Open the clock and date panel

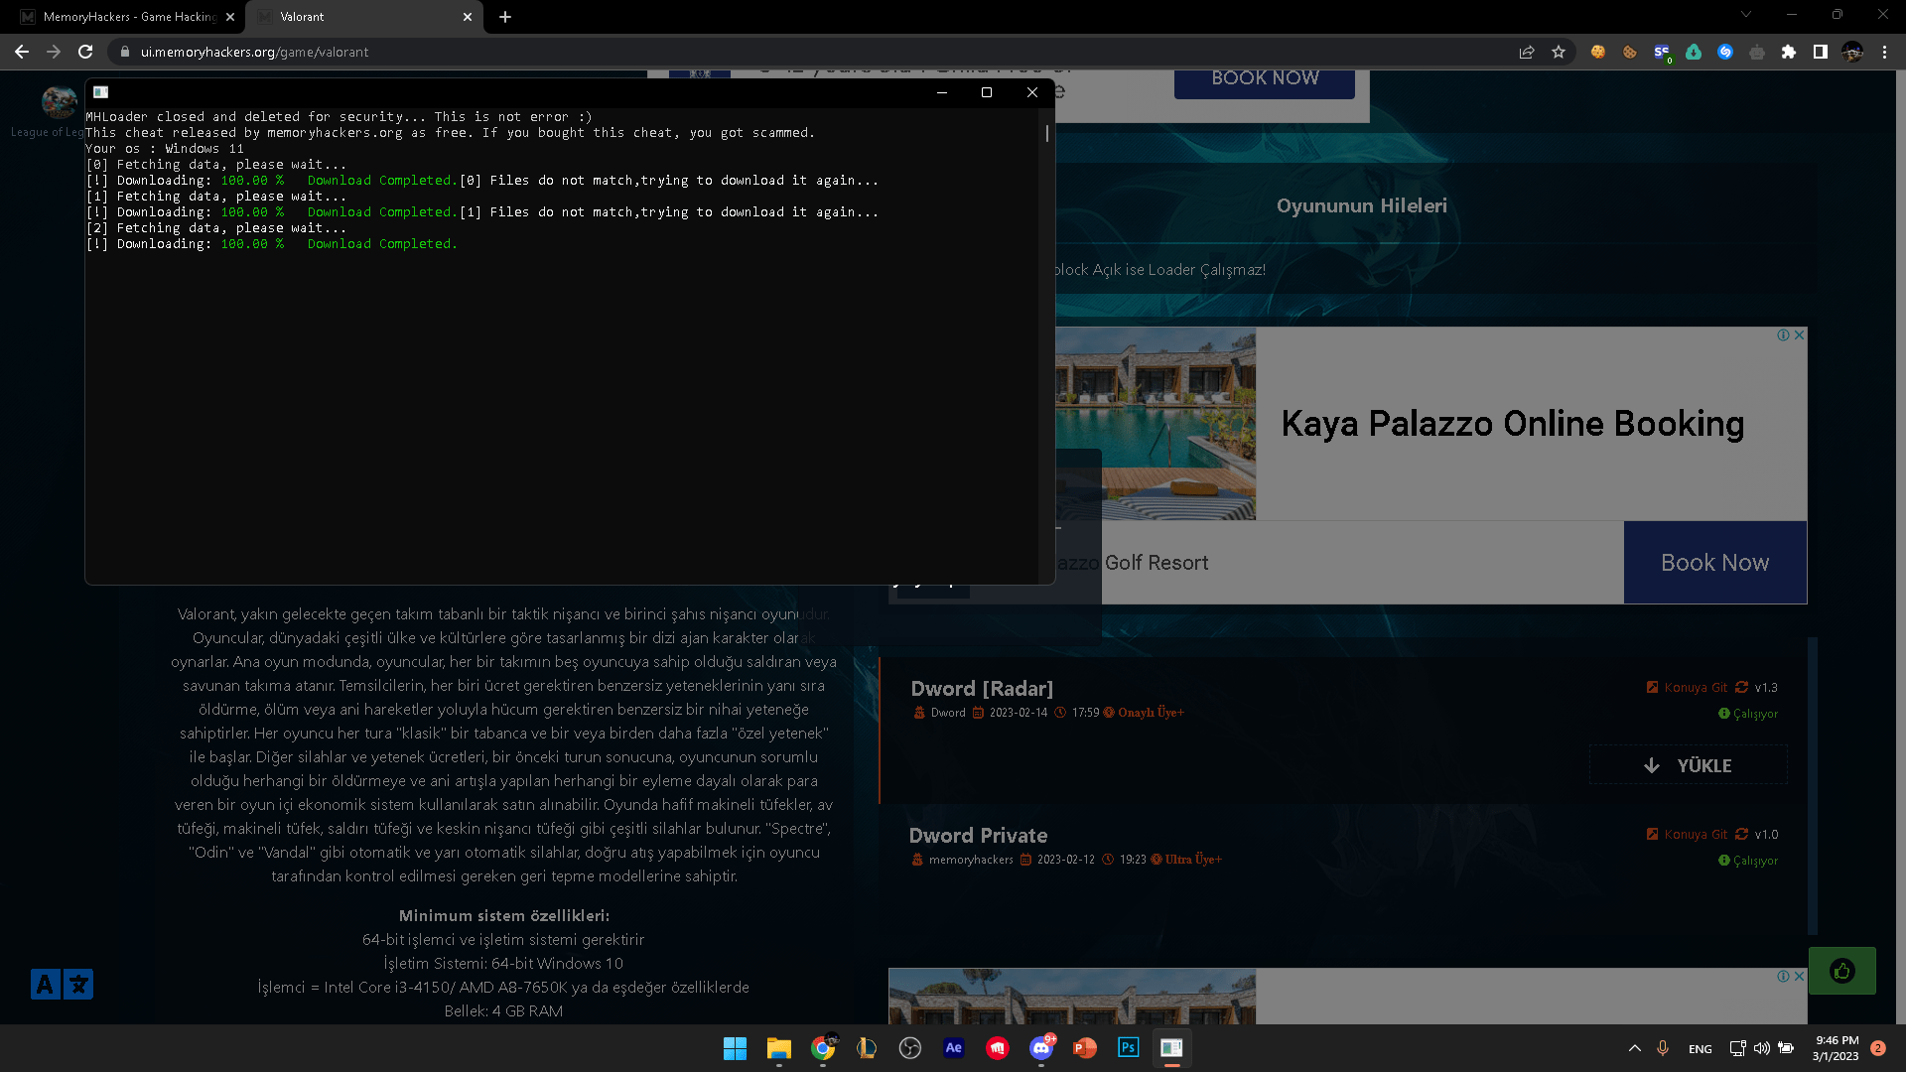pos(1837,1048)
